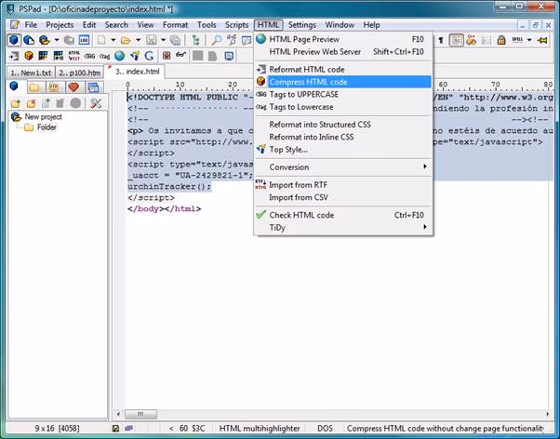Viewport: 560px width, 439px height.
Task: Click the save all files icon
Action: pyautogui.click(x=175, y=40)
